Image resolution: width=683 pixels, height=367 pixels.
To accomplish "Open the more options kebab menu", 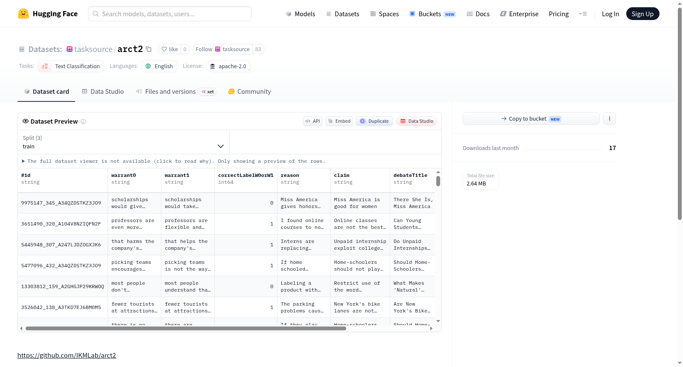I will (610, 118).
